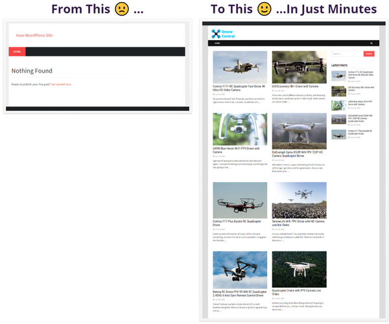Open the UDI Discovery HD+ Drone post title
Screen dimensions: 389x324
[295, 86]
